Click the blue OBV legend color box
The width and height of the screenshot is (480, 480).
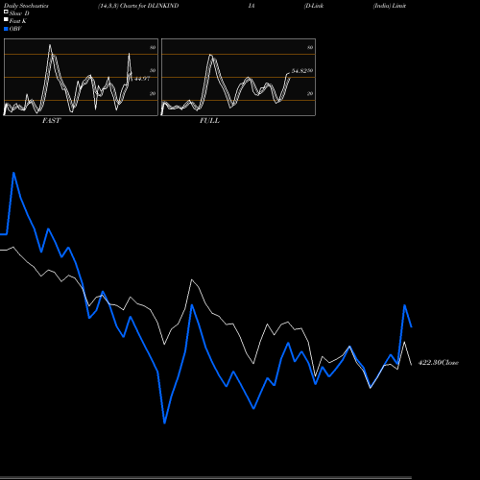pos(6,29)
